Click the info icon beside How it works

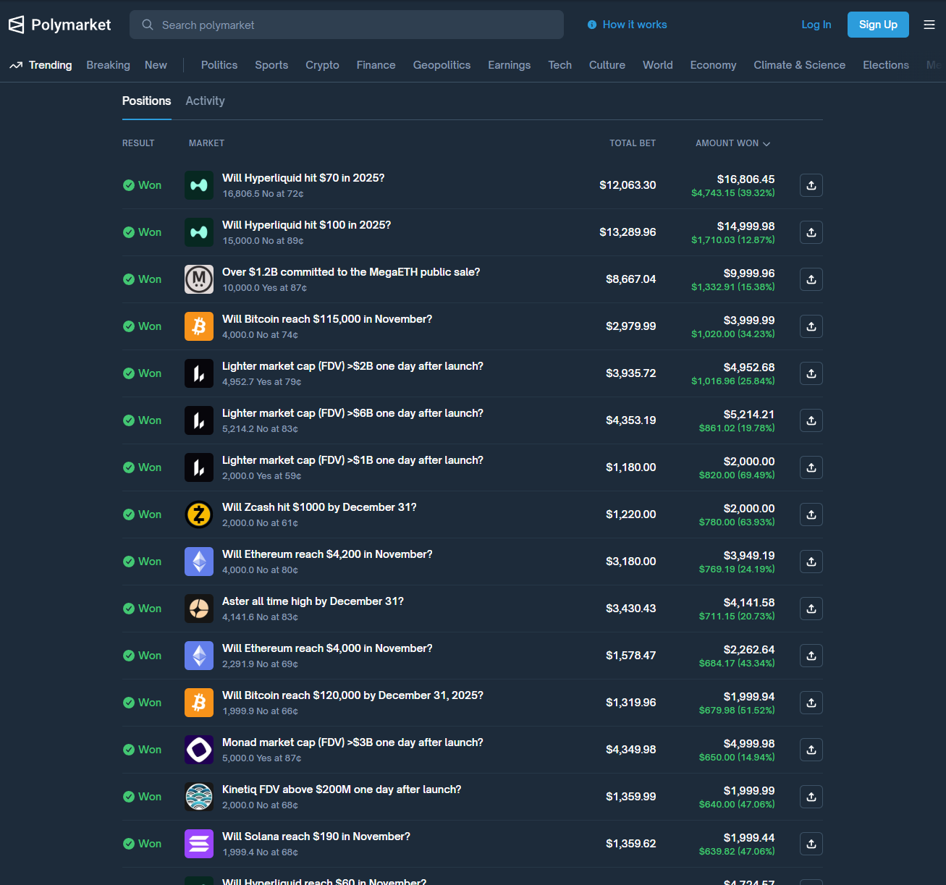click(592, 25)
